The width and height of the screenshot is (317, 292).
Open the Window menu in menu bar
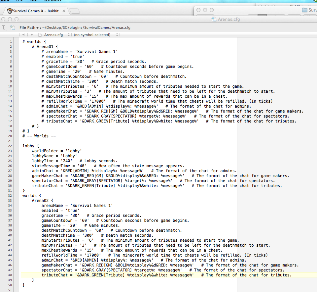53,1
